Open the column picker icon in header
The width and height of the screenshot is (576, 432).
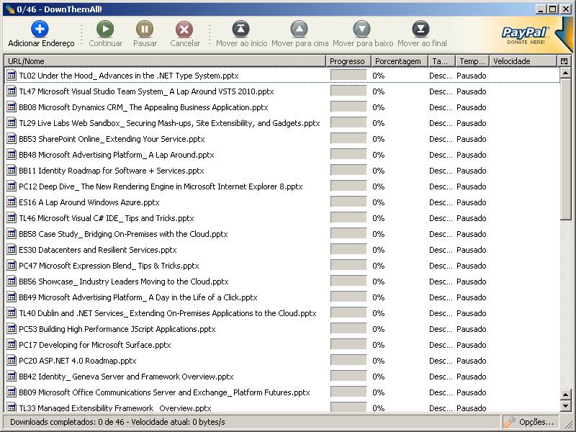coord(564,61)
